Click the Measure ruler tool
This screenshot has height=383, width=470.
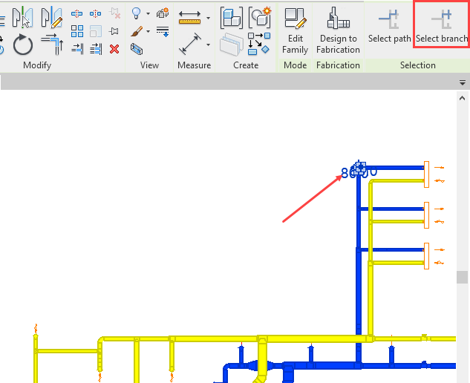pos(189,17)
